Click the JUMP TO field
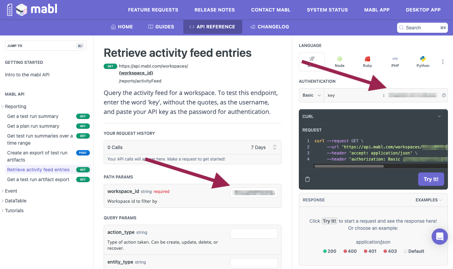Screen dimensions: 453x269 (x=45, y=46)
